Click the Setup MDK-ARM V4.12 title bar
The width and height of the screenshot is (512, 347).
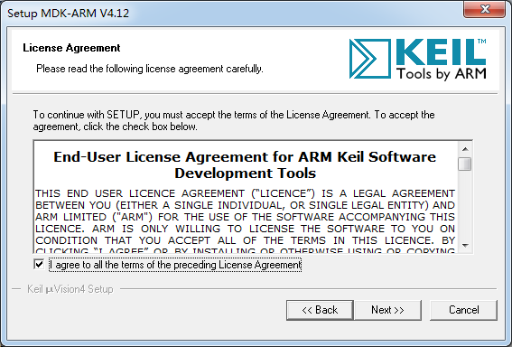(228, 13)
